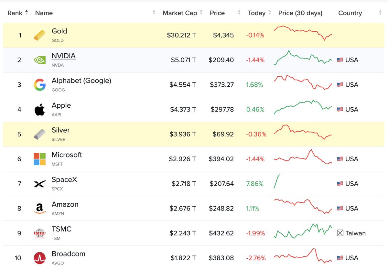
Task: Click the $30.212 T market cap
Action: [181, 35]
